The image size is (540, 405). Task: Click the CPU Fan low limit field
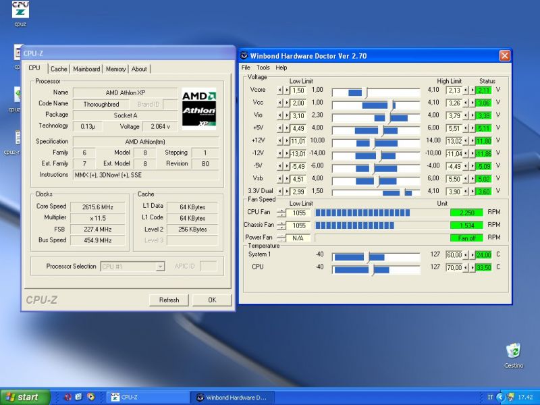(298, 213)
